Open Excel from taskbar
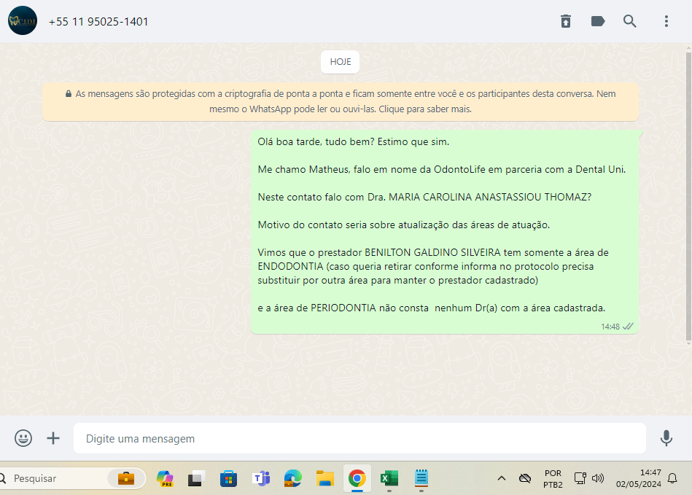The width and height of the screenshot is (692, 495). point(389,478)
